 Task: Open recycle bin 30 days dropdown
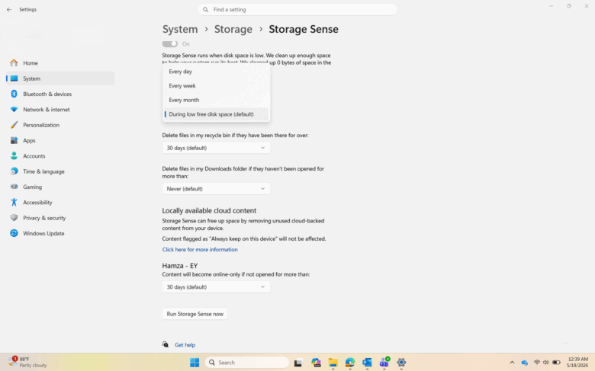point(217,148)
